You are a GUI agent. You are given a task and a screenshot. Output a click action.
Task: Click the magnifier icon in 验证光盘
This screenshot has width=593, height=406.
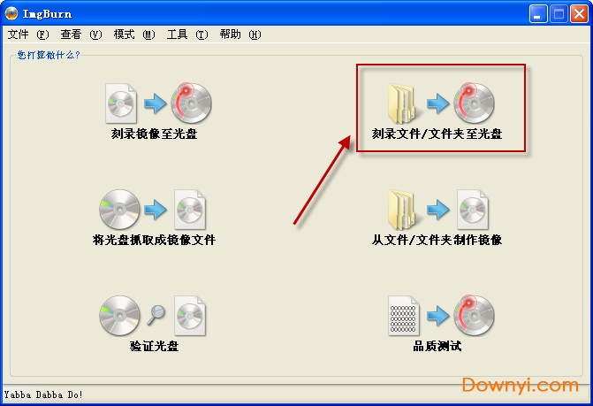click(x=156, y=315)
